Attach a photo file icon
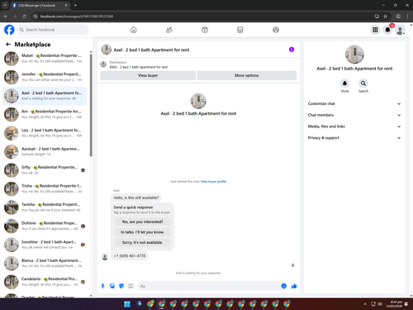The height and width of the screenshot is (310, 413). point(112,286)
